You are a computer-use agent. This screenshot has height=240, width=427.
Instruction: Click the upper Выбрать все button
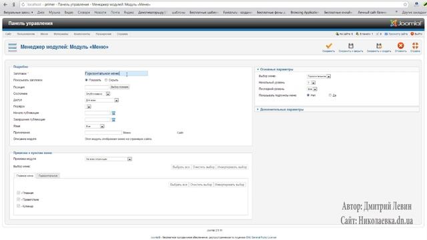click(181, 167)
